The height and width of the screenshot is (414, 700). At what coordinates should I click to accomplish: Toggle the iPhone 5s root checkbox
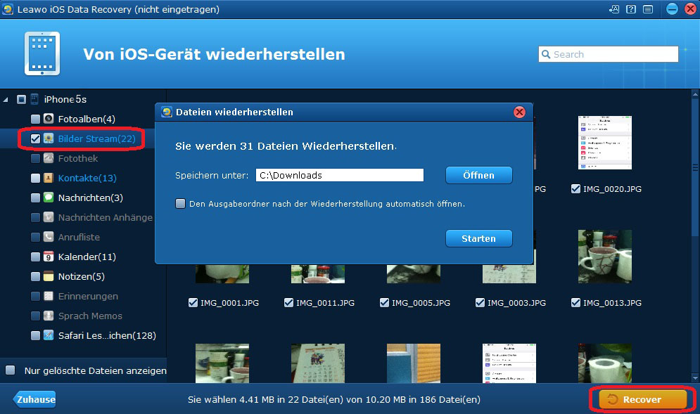(x=21, y=99)
